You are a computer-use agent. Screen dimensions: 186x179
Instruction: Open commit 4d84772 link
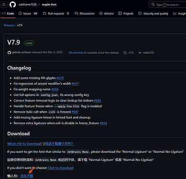[x=148, y=53]
